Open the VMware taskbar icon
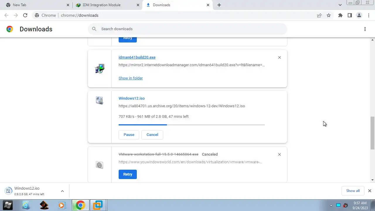Image resolution: width=375 pixels, height=211 pixels. click(98, 205)
